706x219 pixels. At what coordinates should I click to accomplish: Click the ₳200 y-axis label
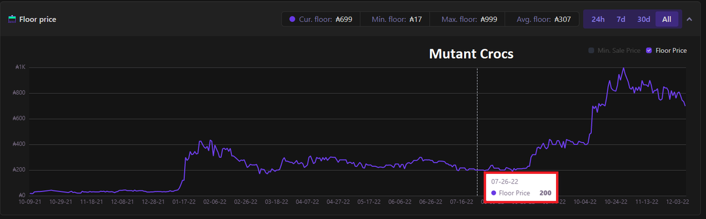pos(18,170)
